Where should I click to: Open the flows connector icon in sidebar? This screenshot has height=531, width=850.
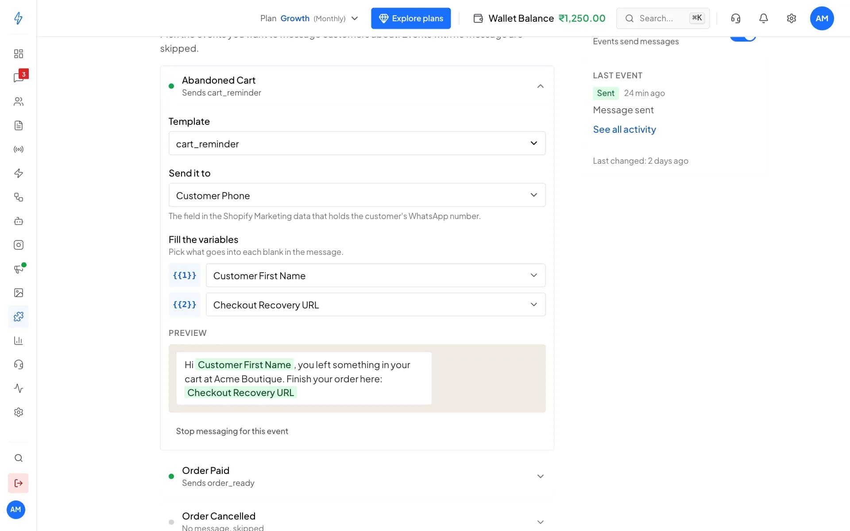click(x=18, y=197)
